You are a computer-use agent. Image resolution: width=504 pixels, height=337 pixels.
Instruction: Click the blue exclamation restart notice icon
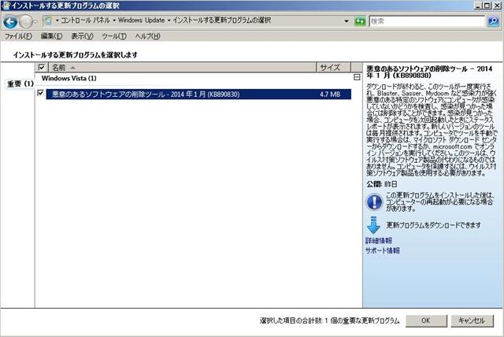click(x=374, y=202)
